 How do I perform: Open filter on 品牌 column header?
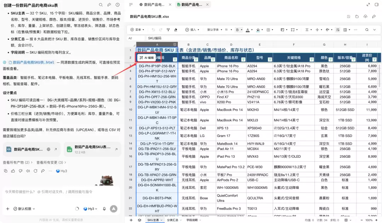coord(213,60)
